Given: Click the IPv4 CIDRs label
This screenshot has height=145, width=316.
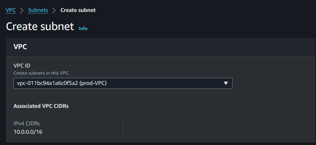Looking at the screenshot, I should [27, 123].
